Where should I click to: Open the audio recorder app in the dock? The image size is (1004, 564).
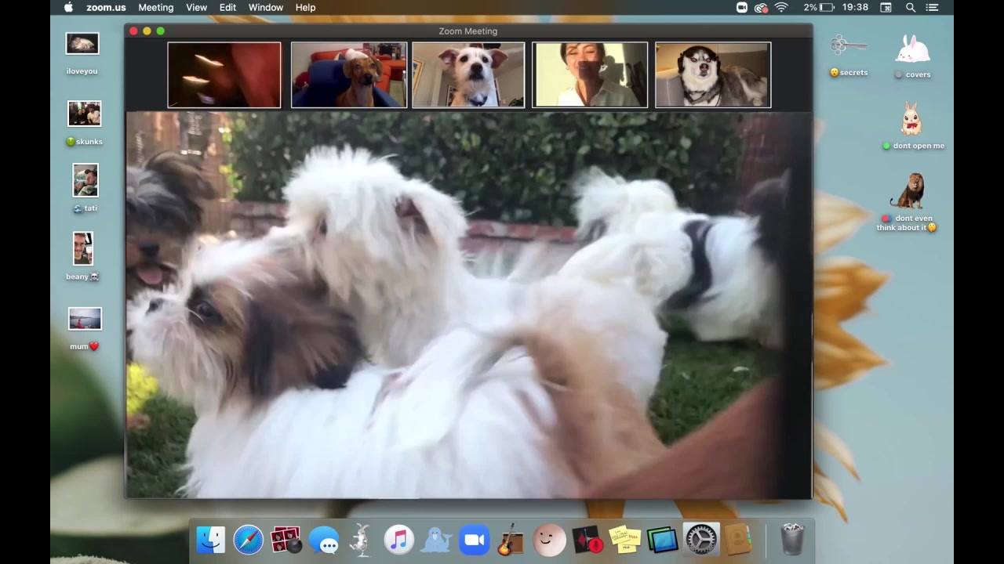pyautogui.click(x=587, y=540)
